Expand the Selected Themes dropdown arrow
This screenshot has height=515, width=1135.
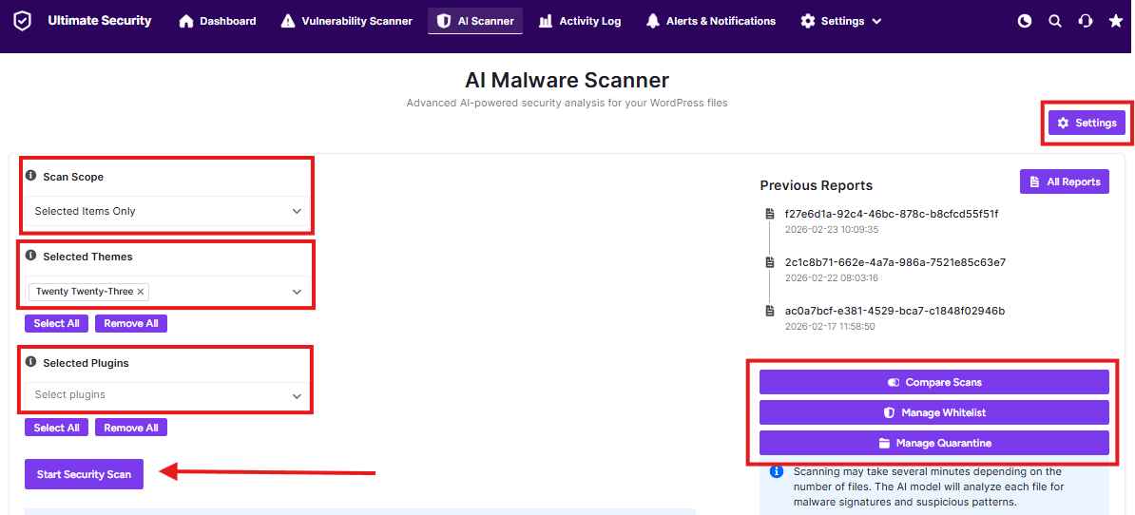[x=296, y=292]
